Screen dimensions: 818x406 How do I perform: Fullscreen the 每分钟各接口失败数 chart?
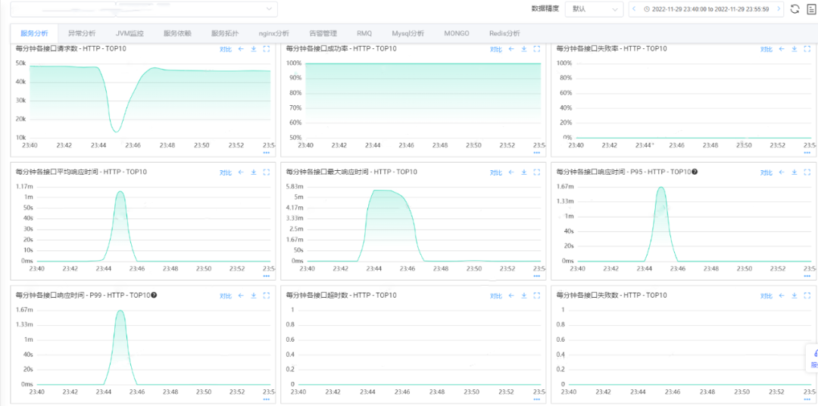tap(807, 296)
